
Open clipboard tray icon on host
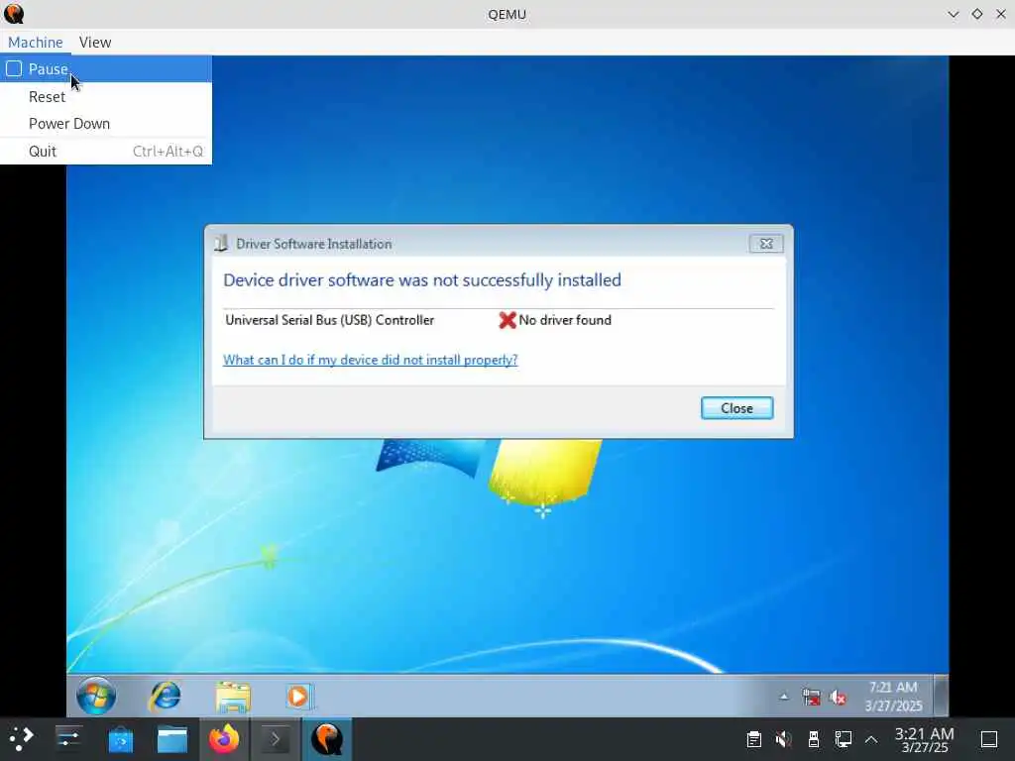pyautogui.click(x=753, y=739)
